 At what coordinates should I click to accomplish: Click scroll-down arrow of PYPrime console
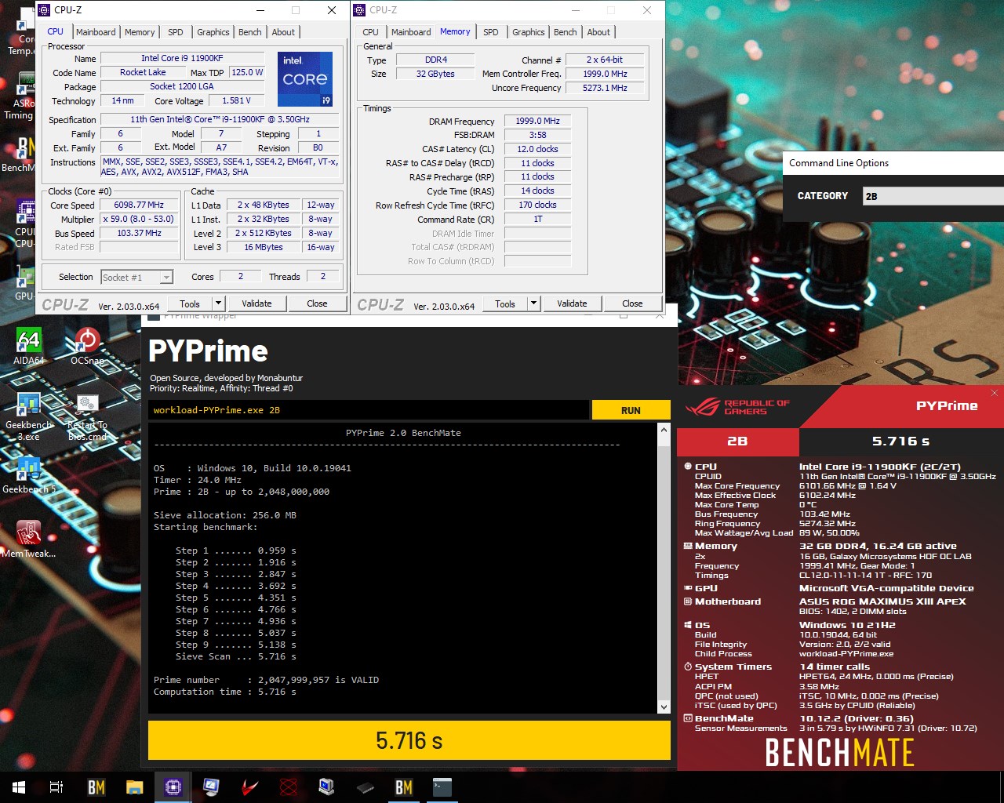(x=664, y=707)
